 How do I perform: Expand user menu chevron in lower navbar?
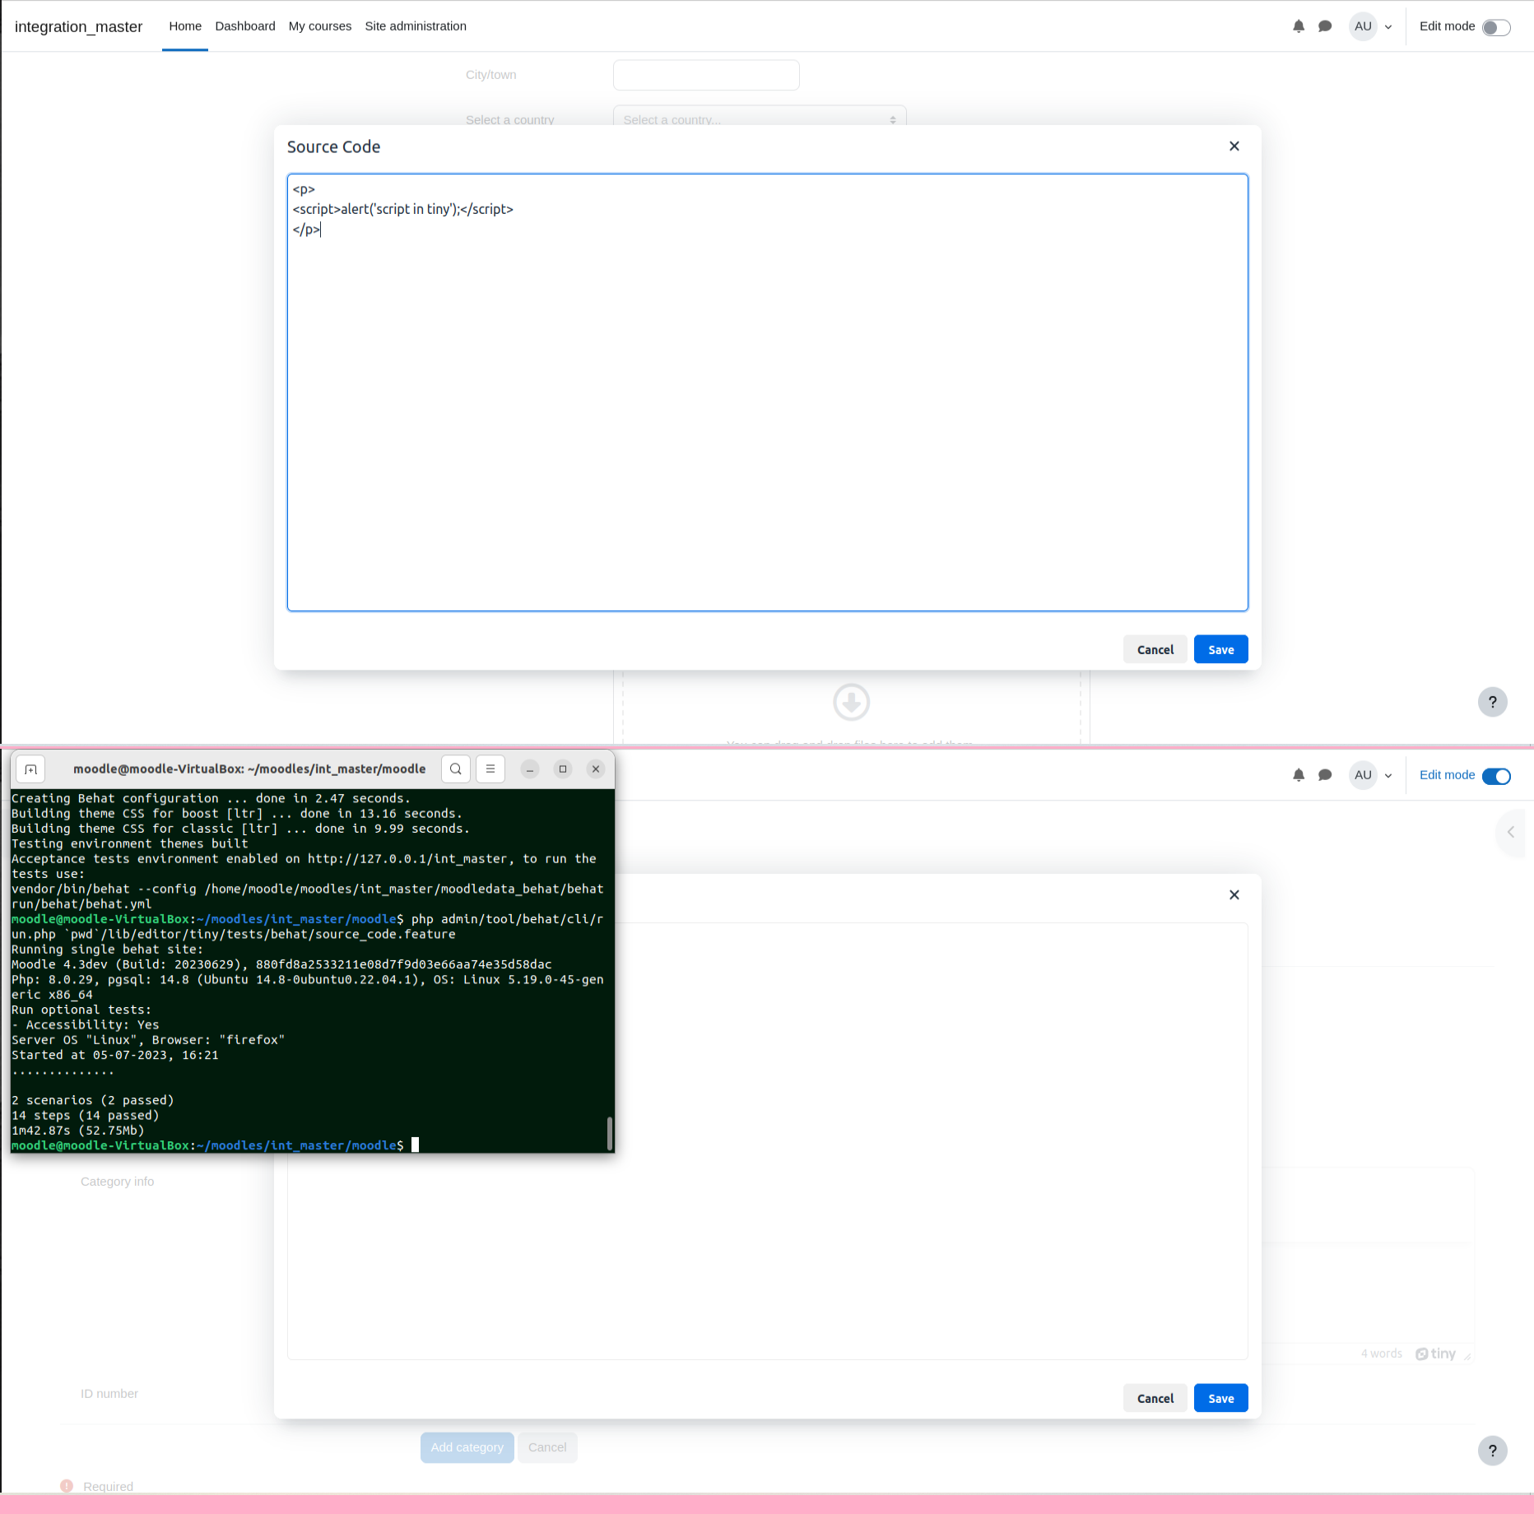tap(1388, 776)
